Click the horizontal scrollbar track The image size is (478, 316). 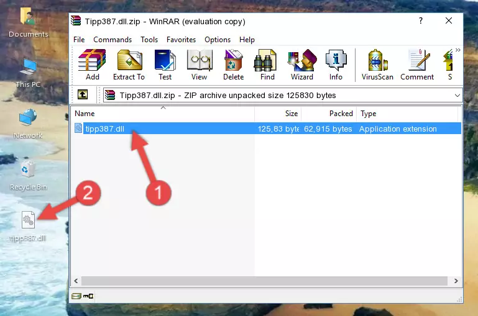point(264,281)
